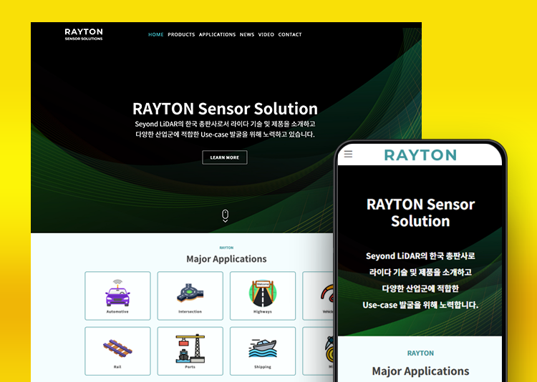Click the LEARN MORE button

pos(225,157)
